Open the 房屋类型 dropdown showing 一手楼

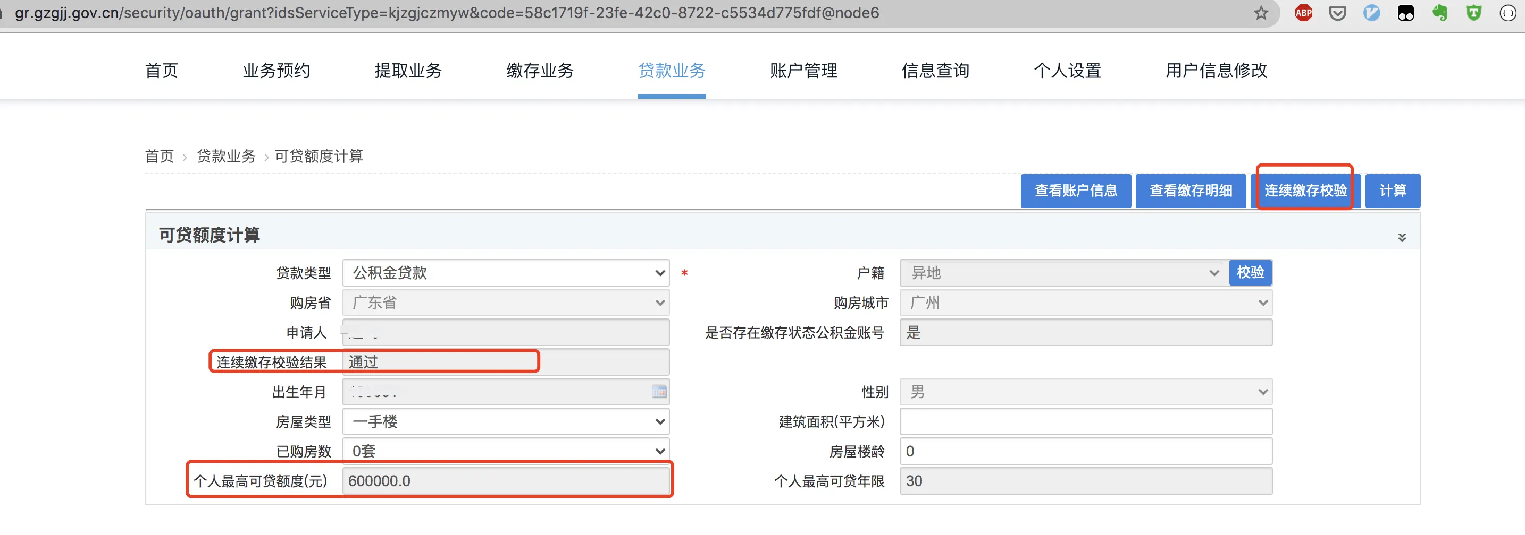(506, 421)
